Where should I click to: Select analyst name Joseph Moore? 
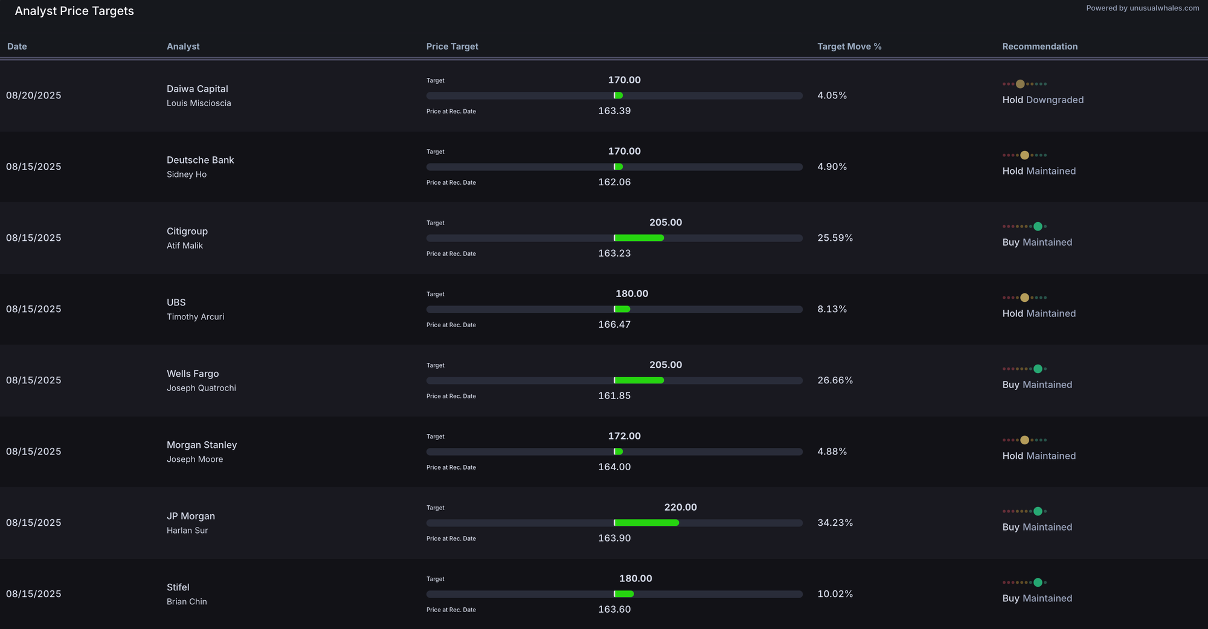[x=194, y=459]
